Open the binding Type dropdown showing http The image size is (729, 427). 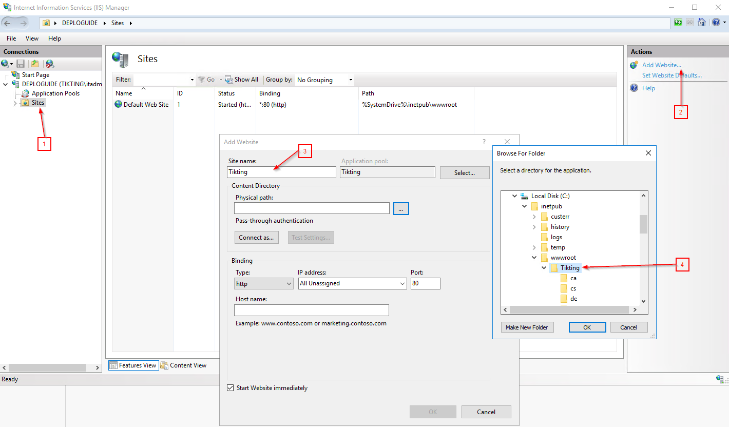264,283
